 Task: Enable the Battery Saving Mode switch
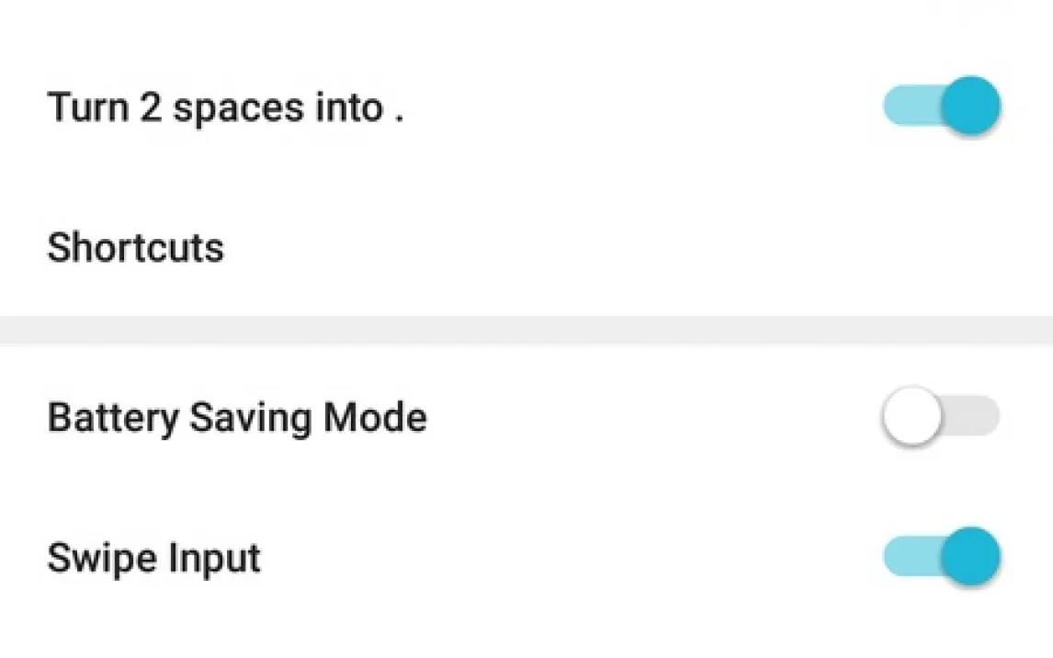939,418
